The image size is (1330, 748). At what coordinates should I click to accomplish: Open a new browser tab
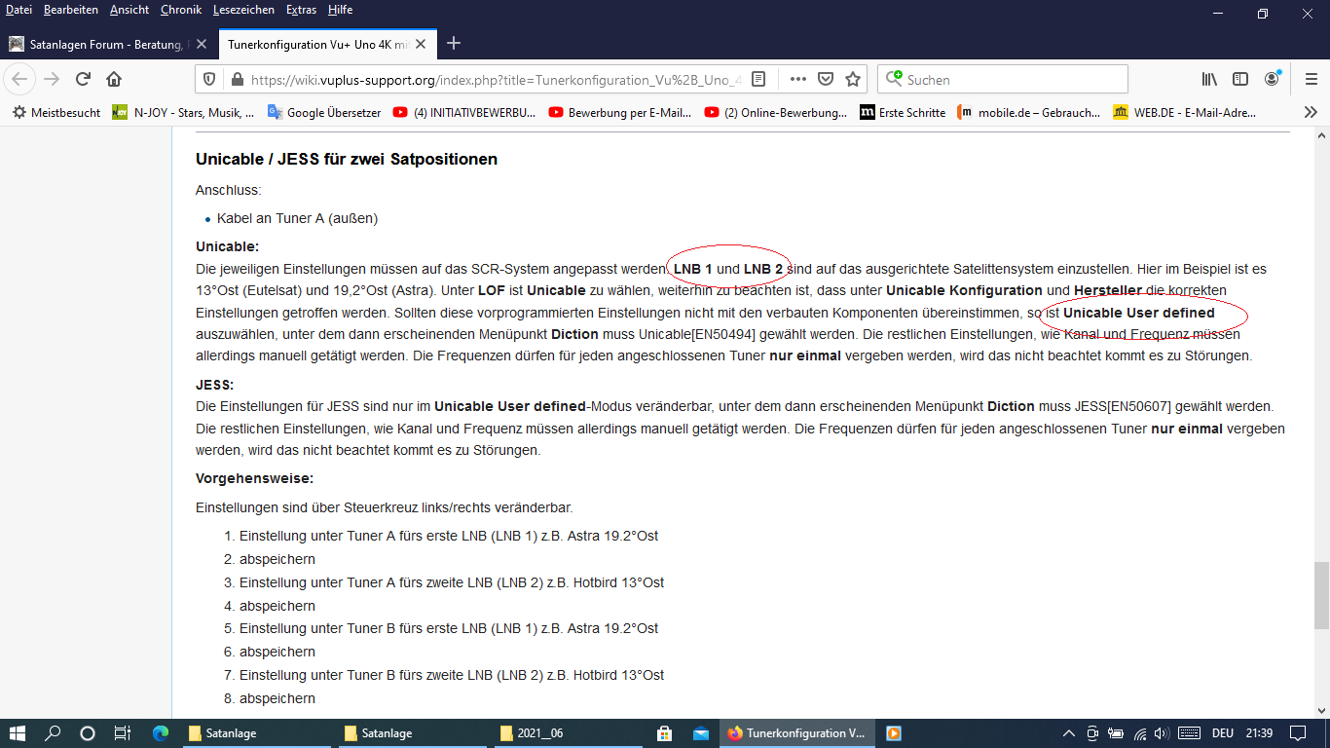(x=453, y=44)
